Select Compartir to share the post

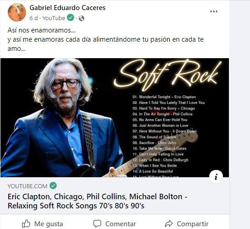186,224
